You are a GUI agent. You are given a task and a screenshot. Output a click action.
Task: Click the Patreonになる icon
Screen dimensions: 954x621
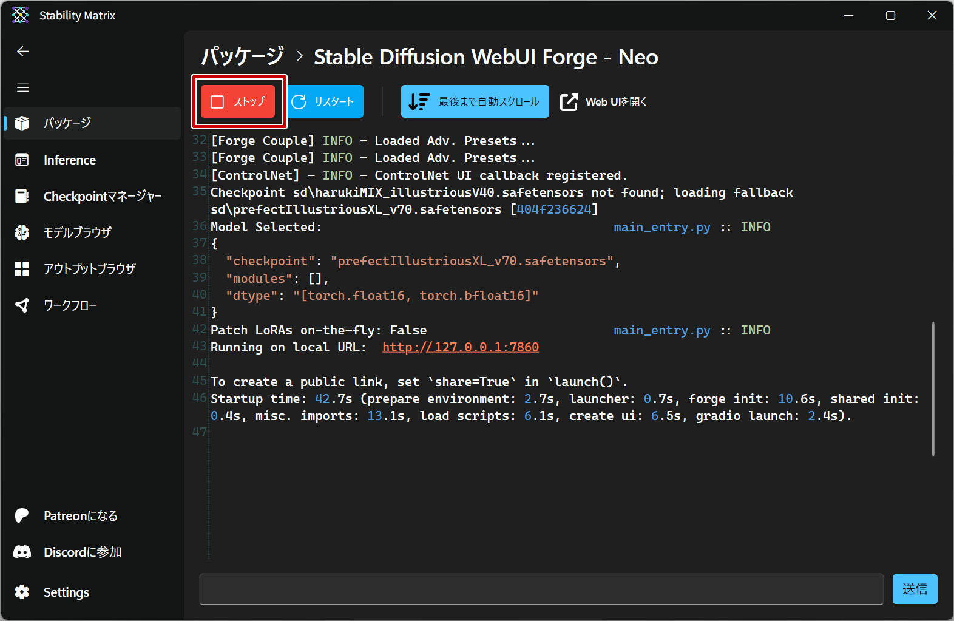[x=22, y=516]
